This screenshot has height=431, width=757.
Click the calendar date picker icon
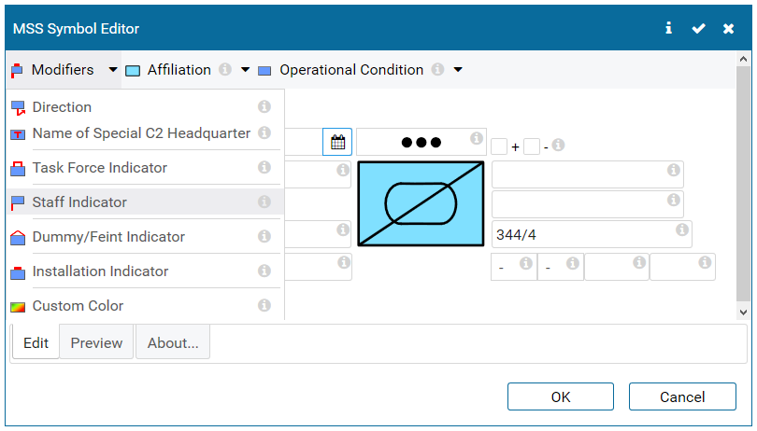point(337,143)
